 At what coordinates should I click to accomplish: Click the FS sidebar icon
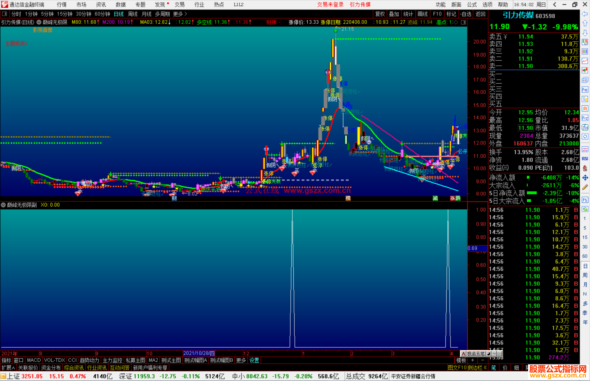[x=585, y=200]
